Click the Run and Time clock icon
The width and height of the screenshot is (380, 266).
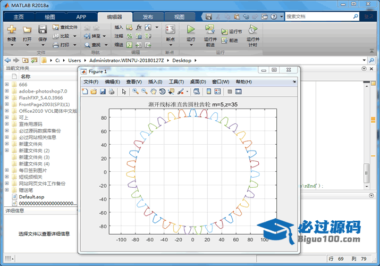[x=252, y=29]
